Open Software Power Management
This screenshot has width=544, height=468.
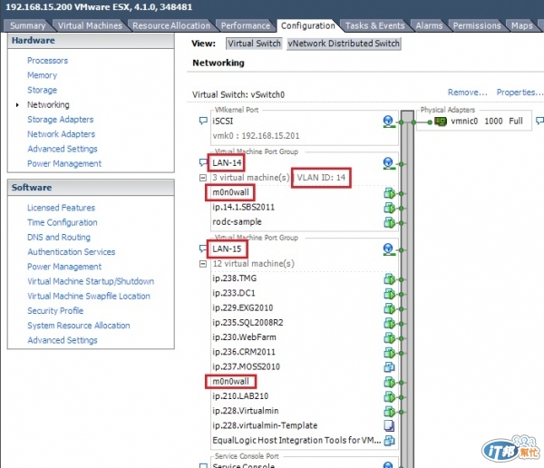coord(64,267)
